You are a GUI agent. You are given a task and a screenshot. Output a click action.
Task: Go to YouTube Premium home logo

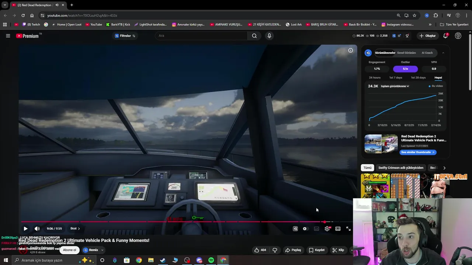pos(28,36)
